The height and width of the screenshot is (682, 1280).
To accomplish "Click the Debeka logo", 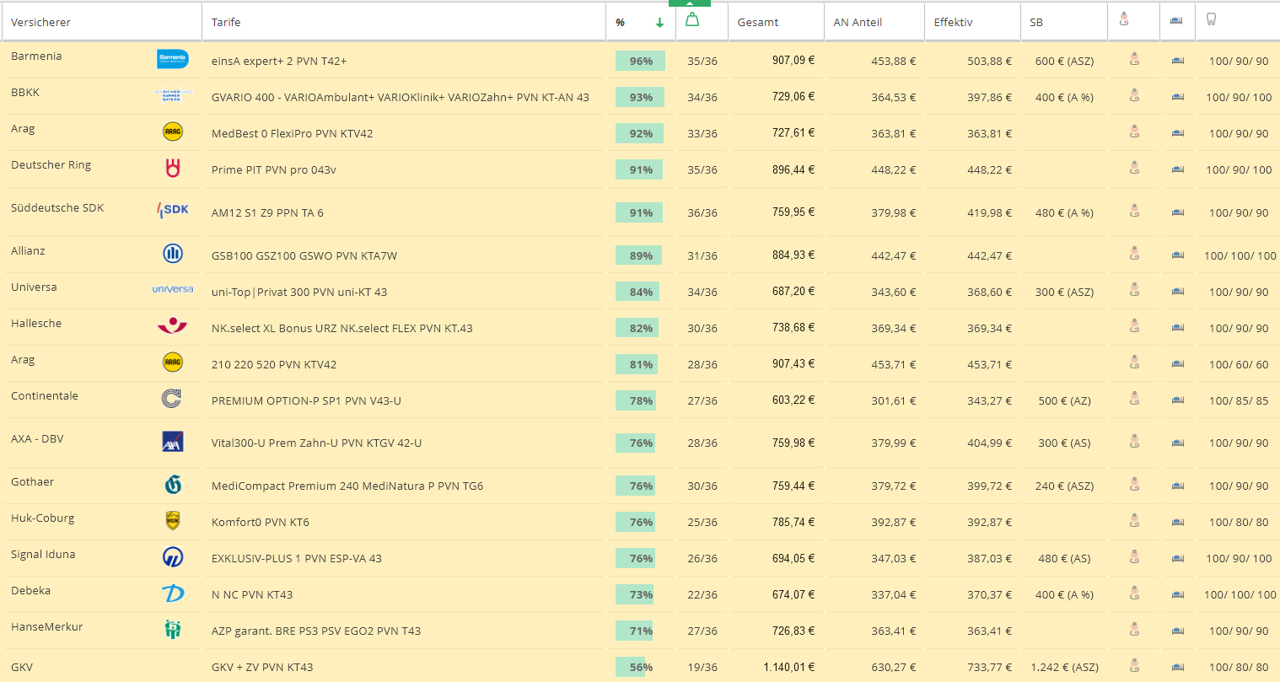I will [173, 593].
